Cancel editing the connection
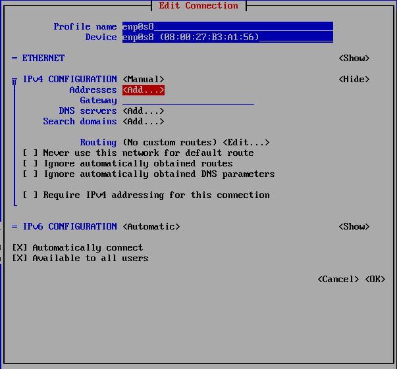The image size is (397, 369). [x=338, y=279]
